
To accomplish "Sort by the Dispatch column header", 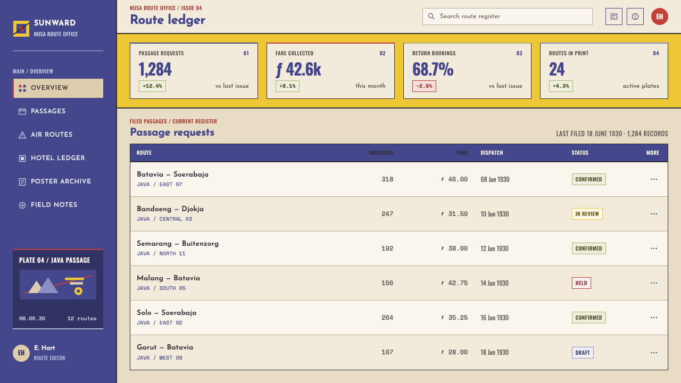I will pyautogui.click(x=492, y=153).
